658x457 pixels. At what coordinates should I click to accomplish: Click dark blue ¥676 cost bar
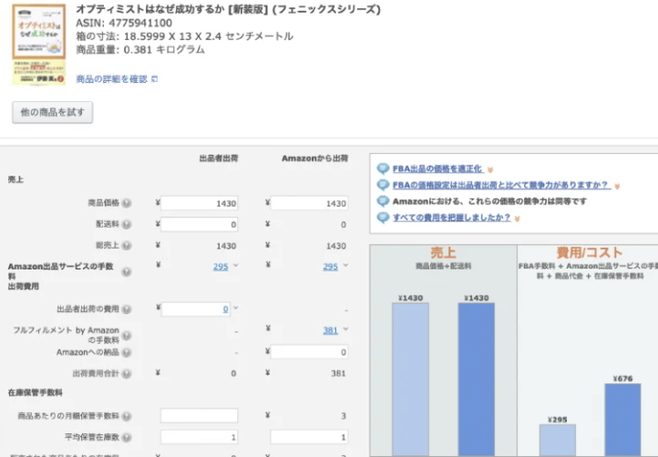point(622,420)
